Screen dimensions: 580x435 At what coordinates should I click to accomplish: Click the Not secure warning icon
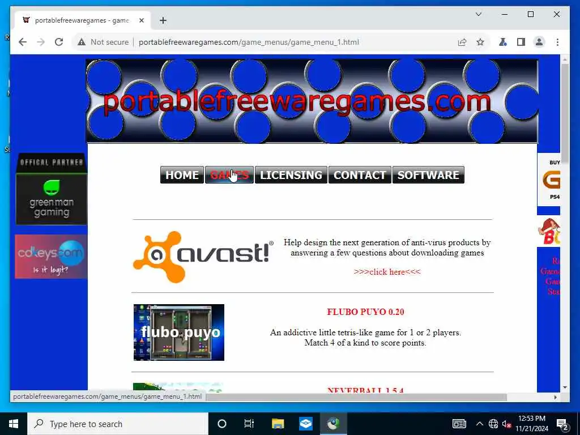pos(82,42)
